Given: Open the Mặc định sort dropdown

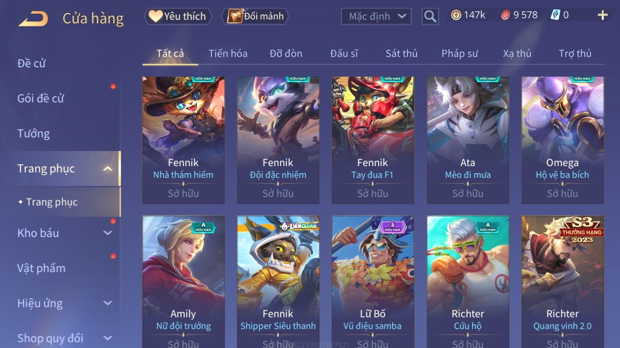Looking at the screenshot, I should [376, 16].
